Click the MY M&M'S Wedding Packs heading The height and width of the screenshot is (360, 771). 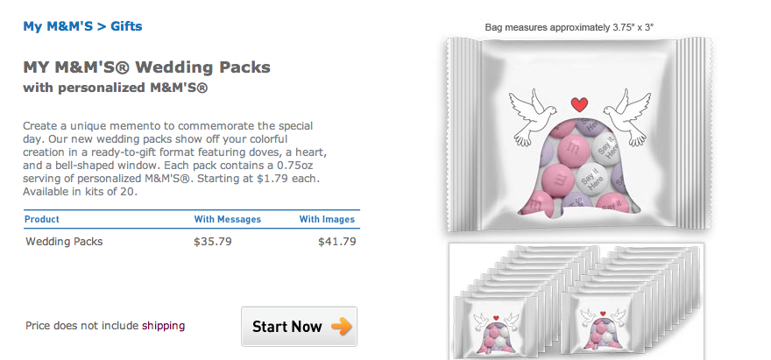coord(146,67)
